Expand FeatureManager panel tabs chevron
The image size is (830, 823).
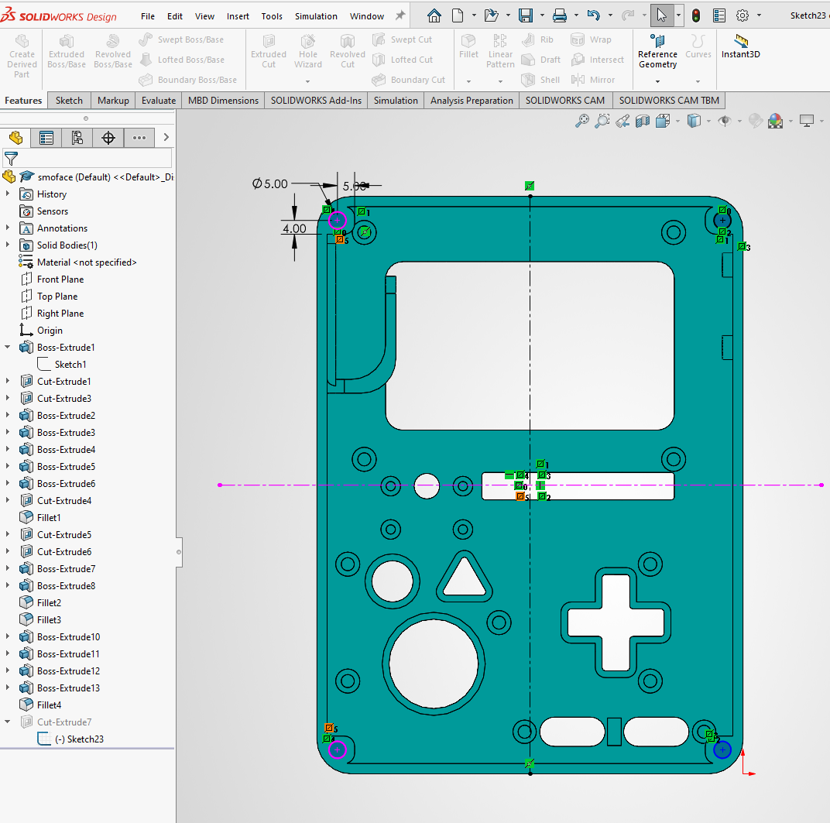tap(166, 138)
